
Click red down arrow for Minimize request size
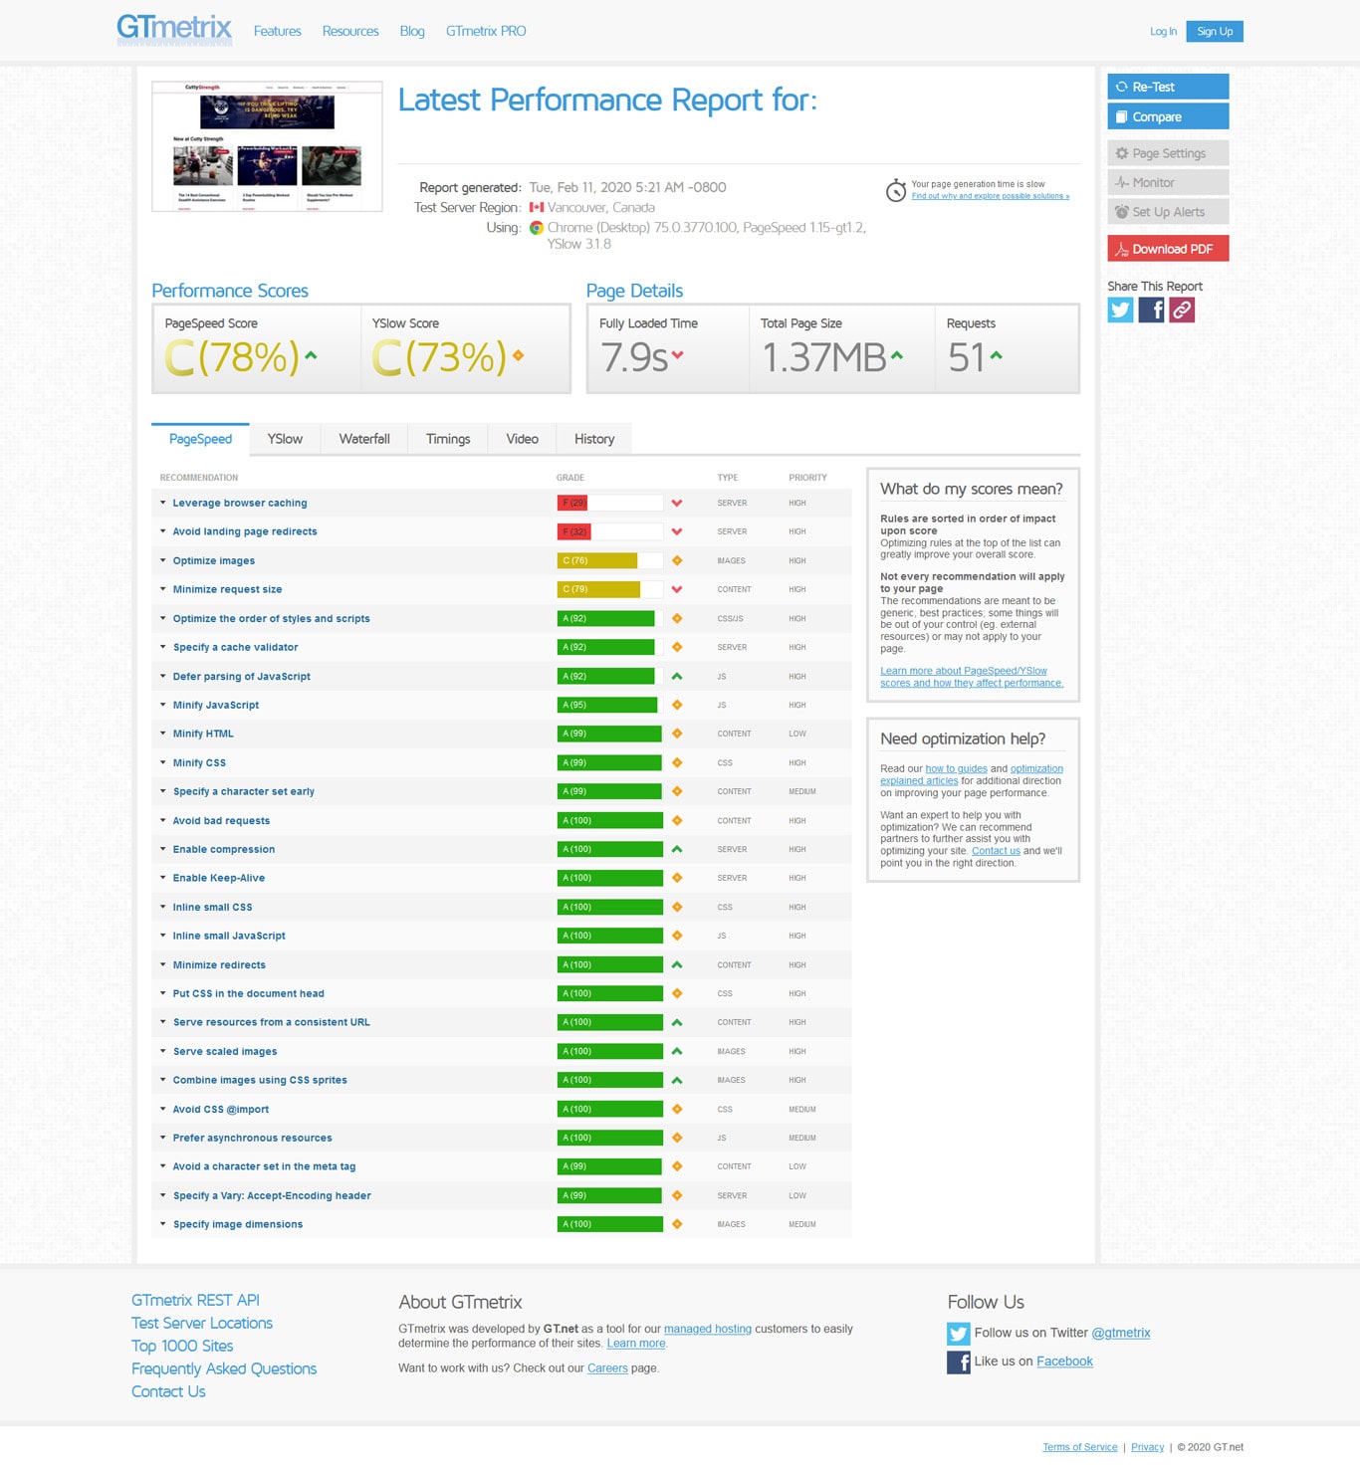point(677,590)
